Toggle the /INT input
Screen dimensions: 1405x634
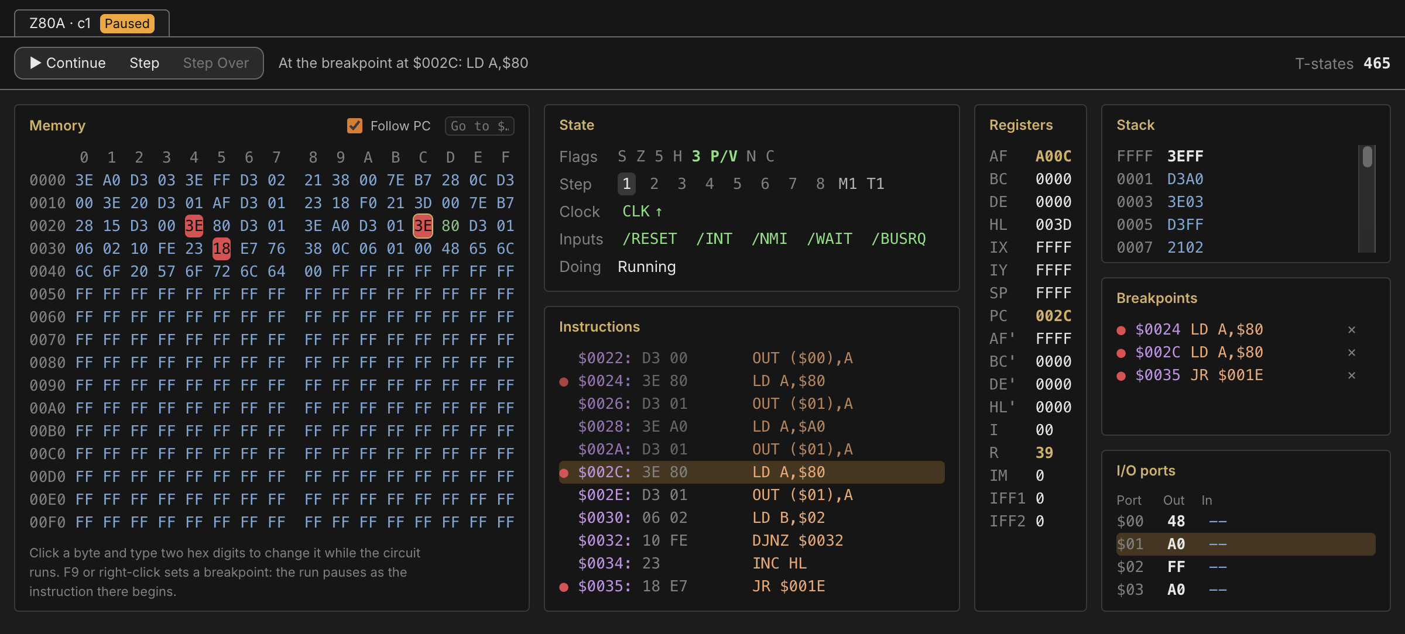pos(714,239)
